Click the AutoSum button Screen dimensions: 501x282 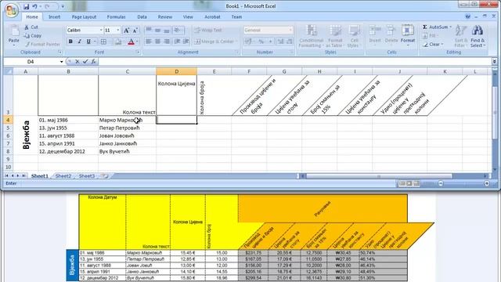click(x=435, y=27)
